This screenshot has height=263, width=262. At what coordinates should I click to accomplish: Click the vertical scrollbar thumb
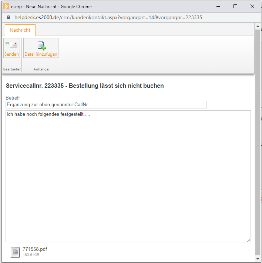[258, 142]
